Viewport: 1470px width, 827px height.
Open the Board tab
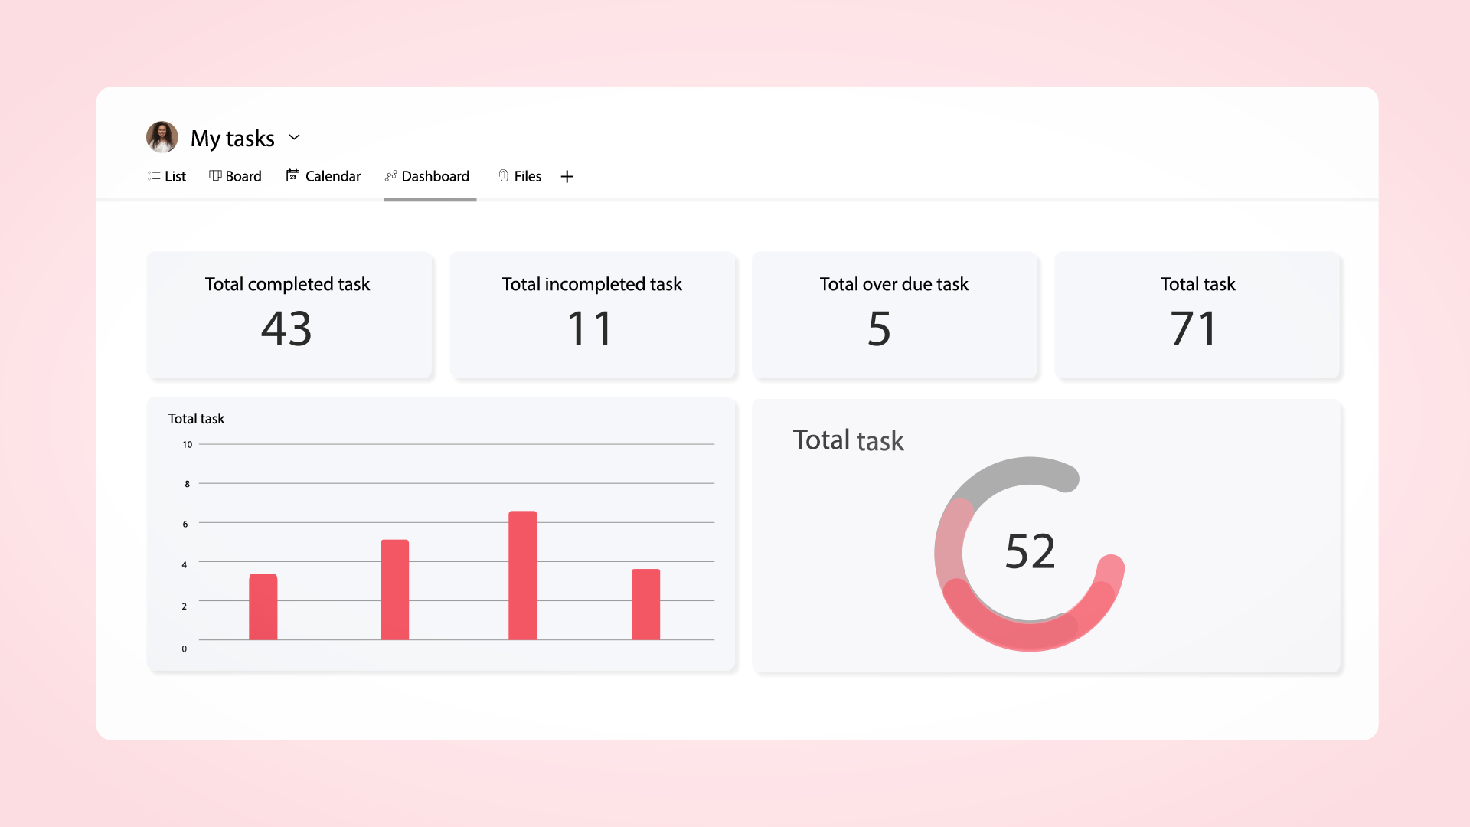[243, 177]
